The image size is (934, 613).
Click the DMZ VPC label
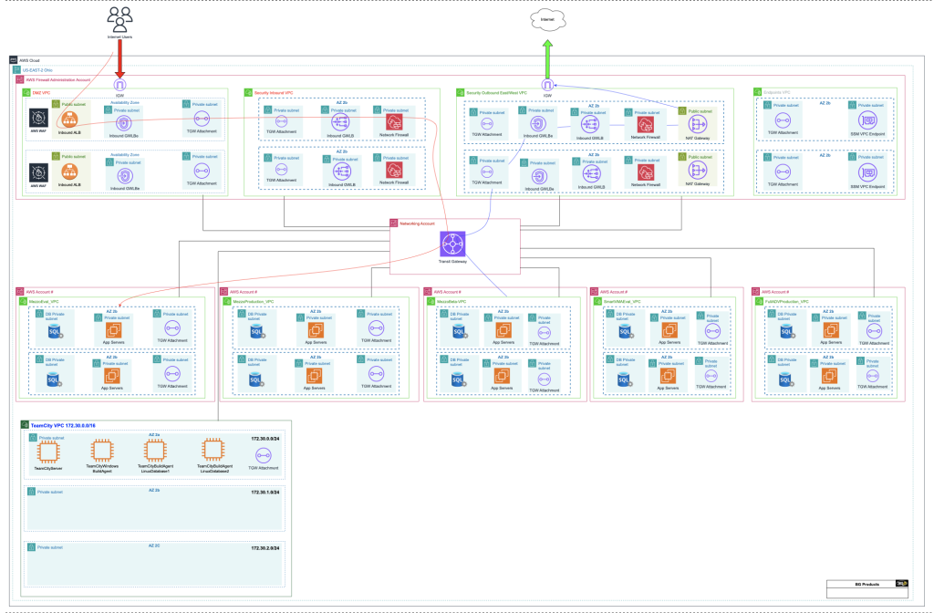point(42,92)
